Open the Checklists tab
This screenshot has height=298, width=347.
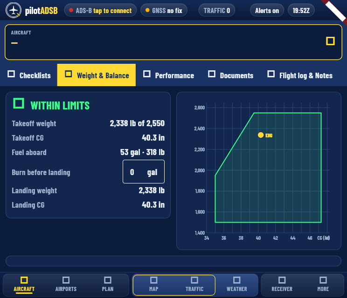[29, 75]
